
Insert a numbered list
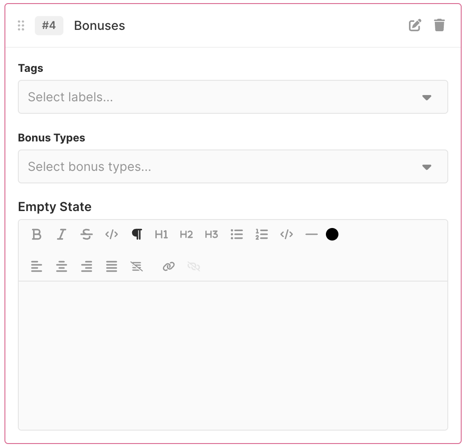(262, 234)
